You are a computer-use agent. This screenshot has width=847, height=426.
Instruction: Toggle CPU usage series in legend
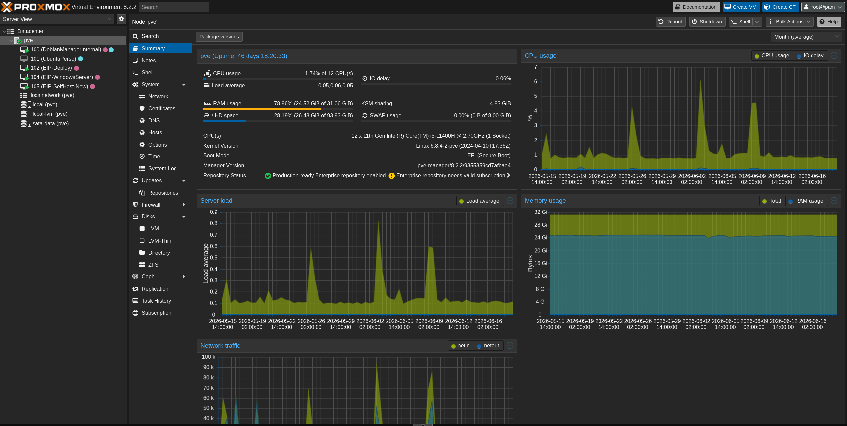pos(772,56)
